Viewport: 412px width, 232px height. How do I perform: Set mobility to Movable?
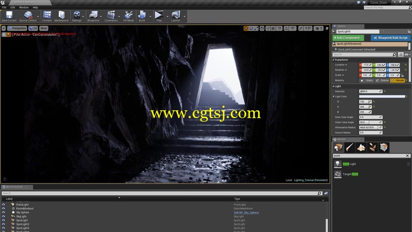(x=398, y=80)
